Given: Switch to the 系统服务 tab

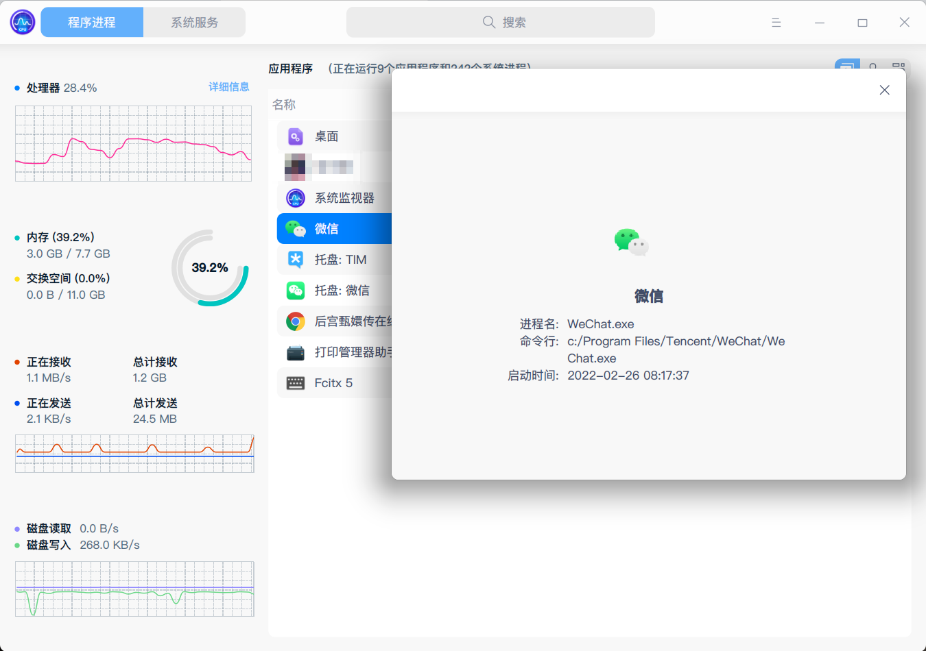Looking at the screenshot, I should pyautogui.click(x=195, y=22).
